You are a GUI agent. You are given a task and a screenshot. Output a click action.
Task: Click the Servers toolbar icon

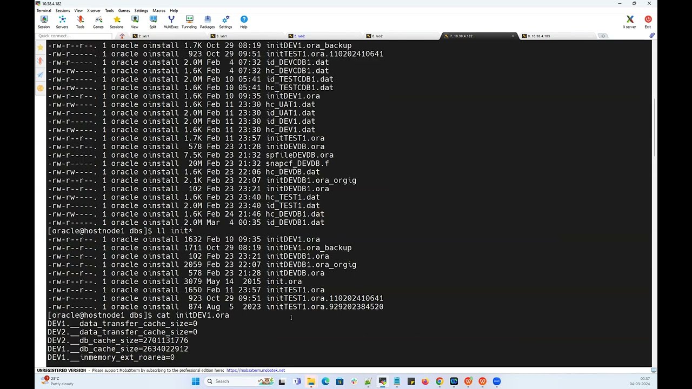pyautogui.click(x=62, y=22)
